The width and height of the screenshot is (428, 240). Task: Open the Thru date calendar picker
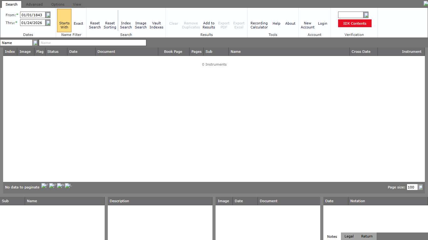point(48,23)
